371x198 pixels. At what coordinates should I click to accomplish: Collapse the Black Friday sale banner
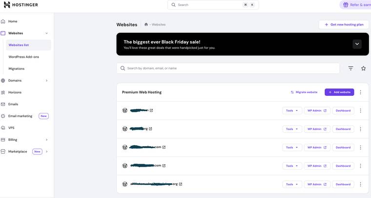coord(357,44)
